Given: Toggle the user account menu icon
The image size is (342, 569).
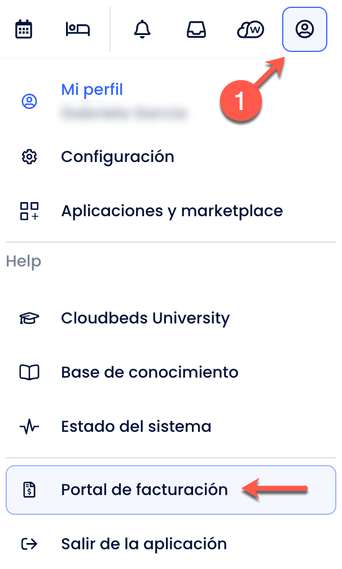Looking at the screenshot, I should [x=305, y=29].
